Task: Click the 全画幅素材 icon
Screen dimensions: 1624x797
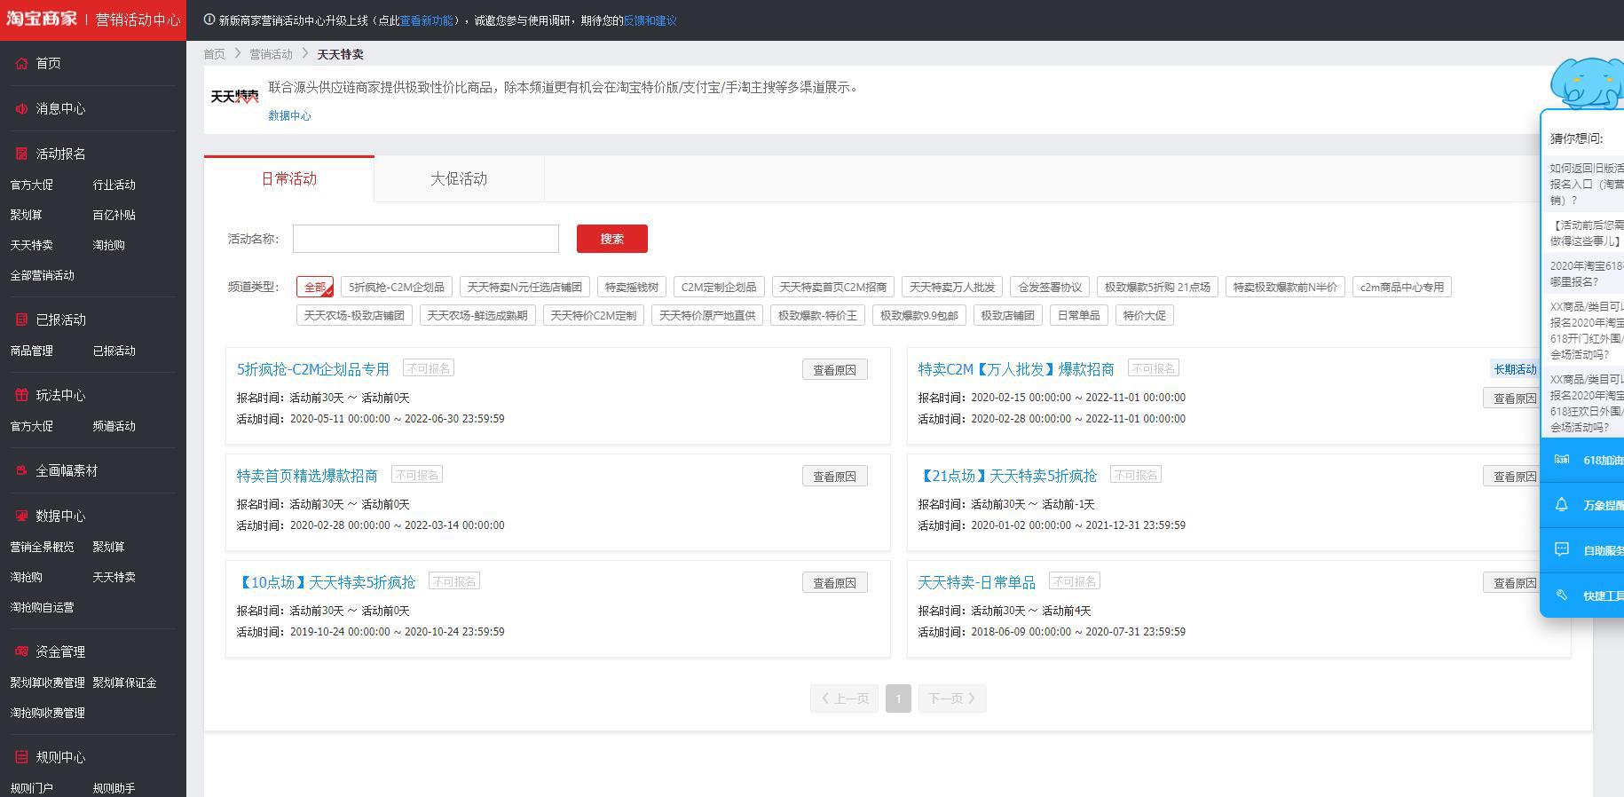Action: click(x=22, y=470)
